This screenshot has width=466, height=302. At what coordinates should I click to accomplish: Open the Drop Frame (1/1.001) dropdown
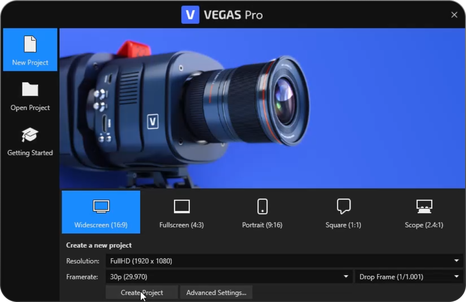[x=409, y=277]
